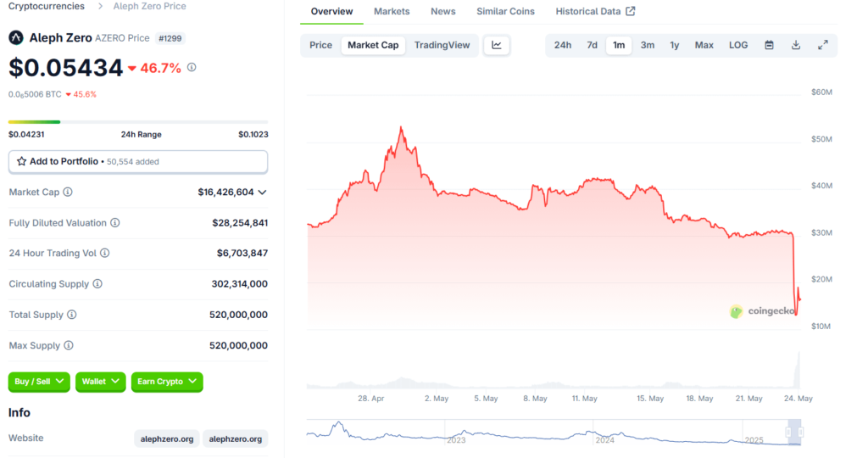Click the 24. May date axis label
The image size is (868, 458).
(798, 398)
